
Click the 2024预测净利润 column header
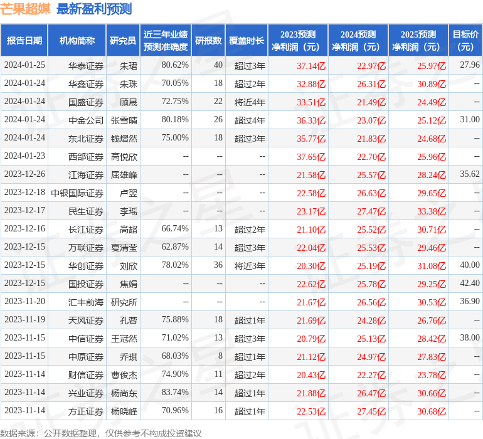358,41
